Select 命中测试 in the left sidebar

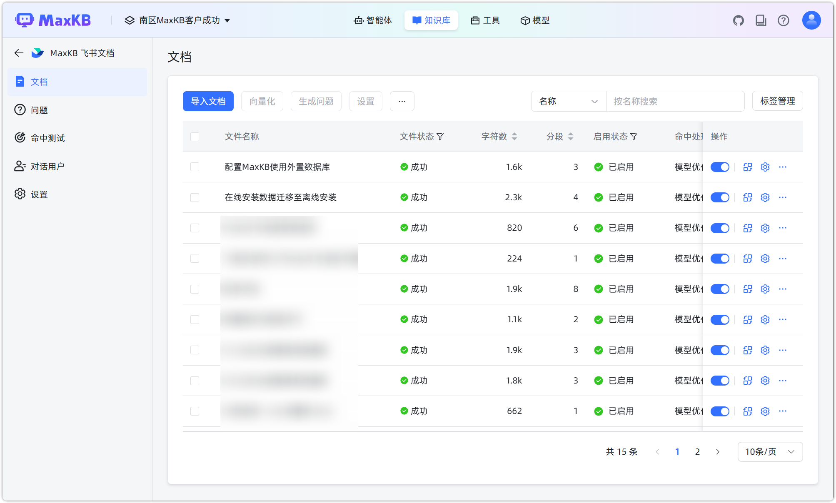click(x=47, y=138)
